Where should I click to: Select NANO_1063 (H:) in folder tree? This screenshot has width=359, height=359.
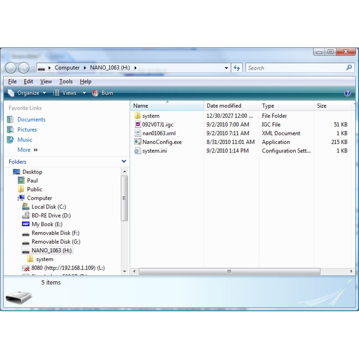(x=47, y=251)
